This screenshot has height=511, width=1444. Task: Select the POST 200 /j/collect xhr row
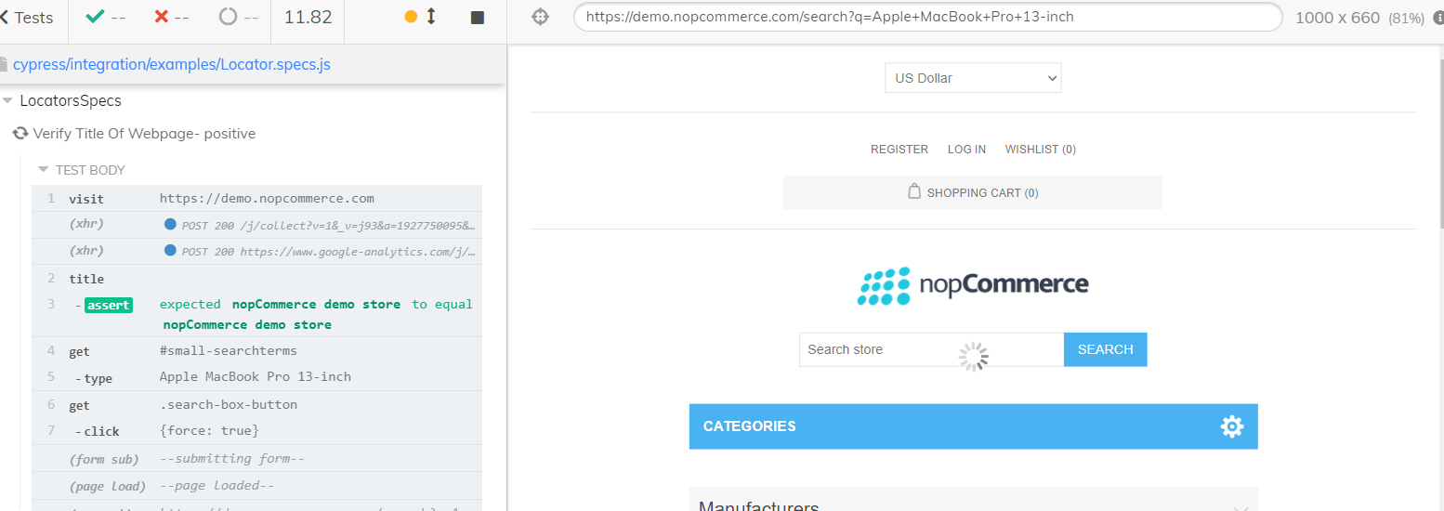(257, 225)
